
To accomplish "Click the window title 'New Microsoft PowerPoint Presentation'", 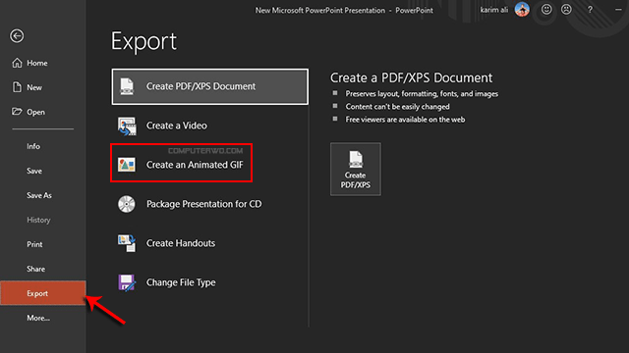I will [320, 11].
